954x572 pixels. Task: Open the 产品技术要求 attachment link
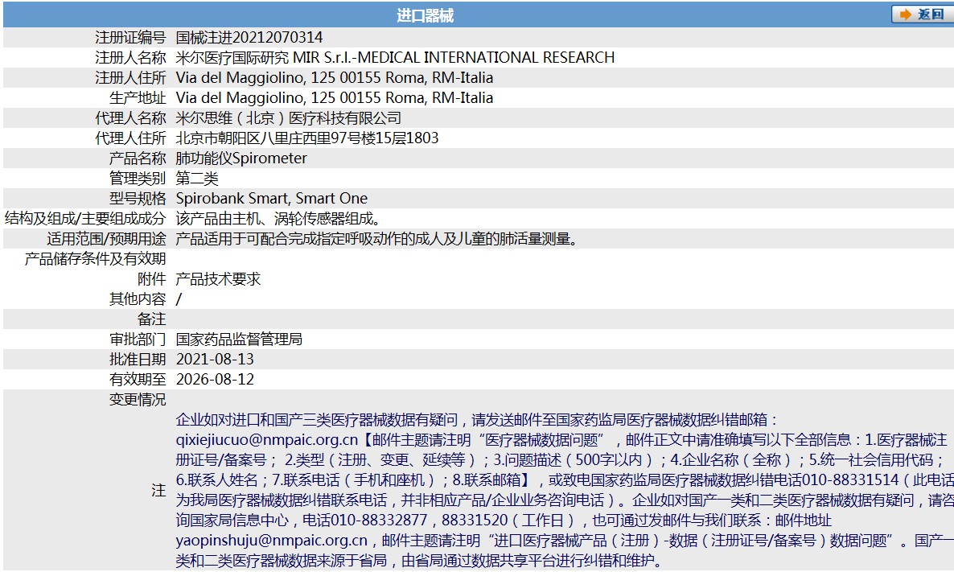pos(219,279)
